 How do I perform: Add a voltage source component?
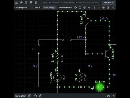pos(76,8)
